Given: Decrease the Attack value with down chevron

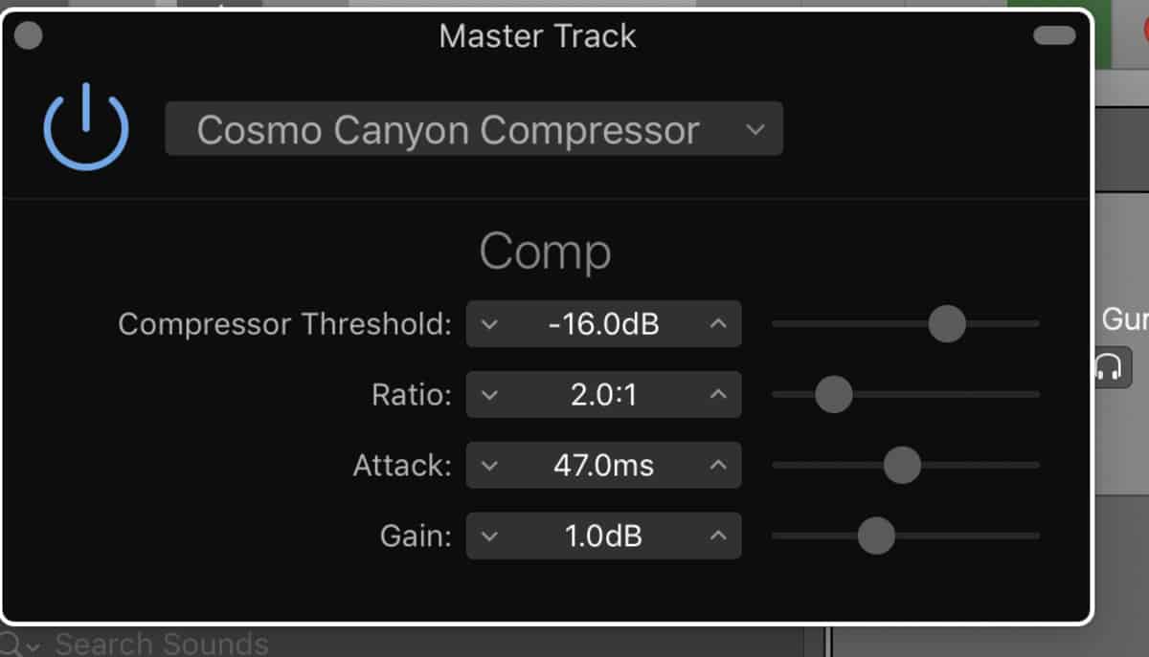Looking at the screenshot, I should coord(489,466).
